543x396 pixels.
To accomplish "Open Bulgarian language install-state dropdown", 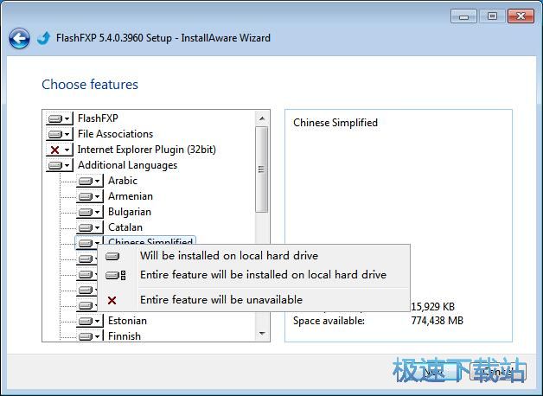I will (x=90, y=212).
